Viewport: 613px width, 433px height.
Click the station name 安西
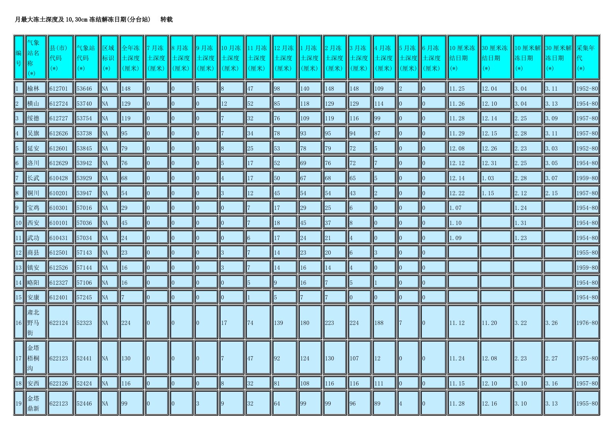pyautogui.click(x=33, y=383)
